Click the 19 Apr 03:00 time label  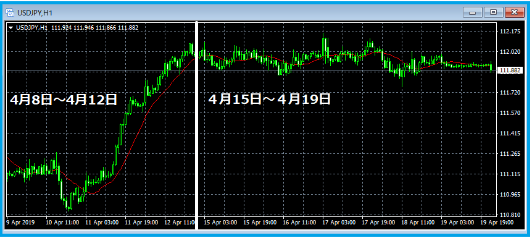point(458,223)
